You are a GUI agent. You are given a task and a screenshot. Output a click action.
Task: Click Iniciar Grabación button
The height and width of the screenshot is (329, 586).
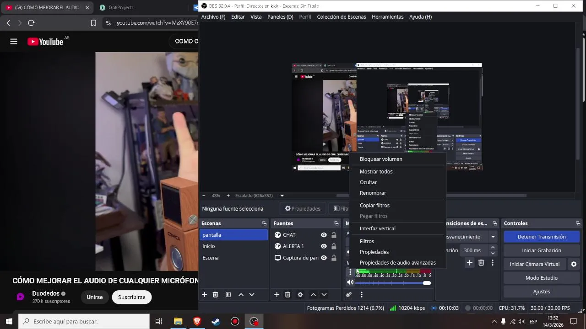(x=542, y=250)
